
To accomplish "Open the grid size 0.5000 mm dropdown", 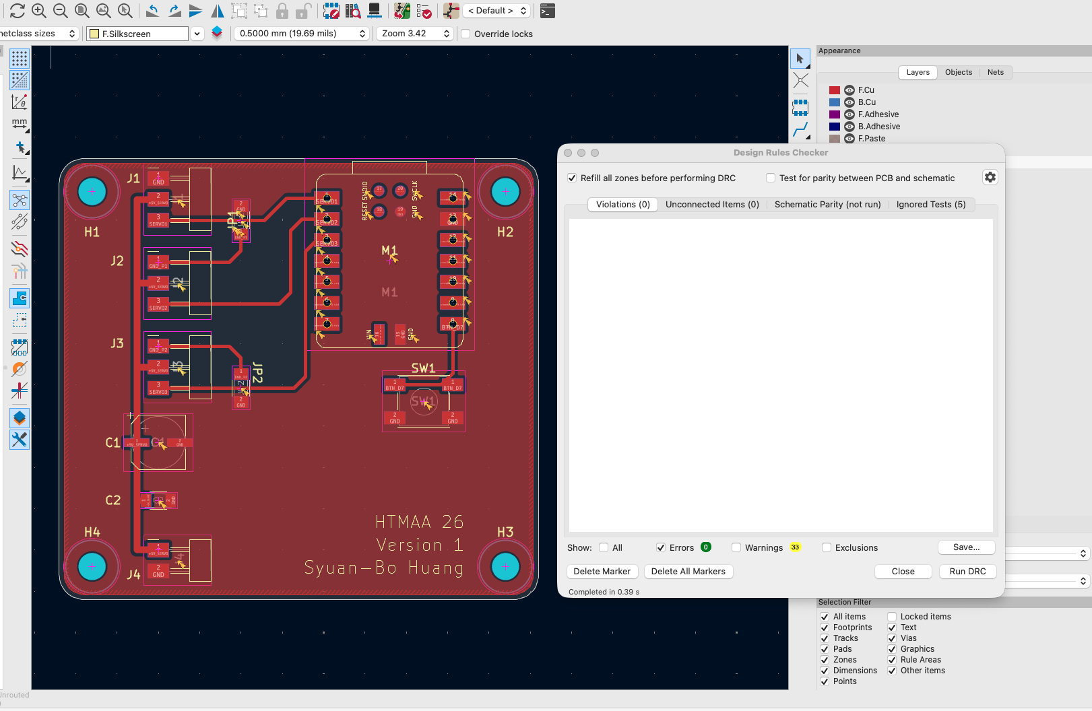I will point(301,34).
